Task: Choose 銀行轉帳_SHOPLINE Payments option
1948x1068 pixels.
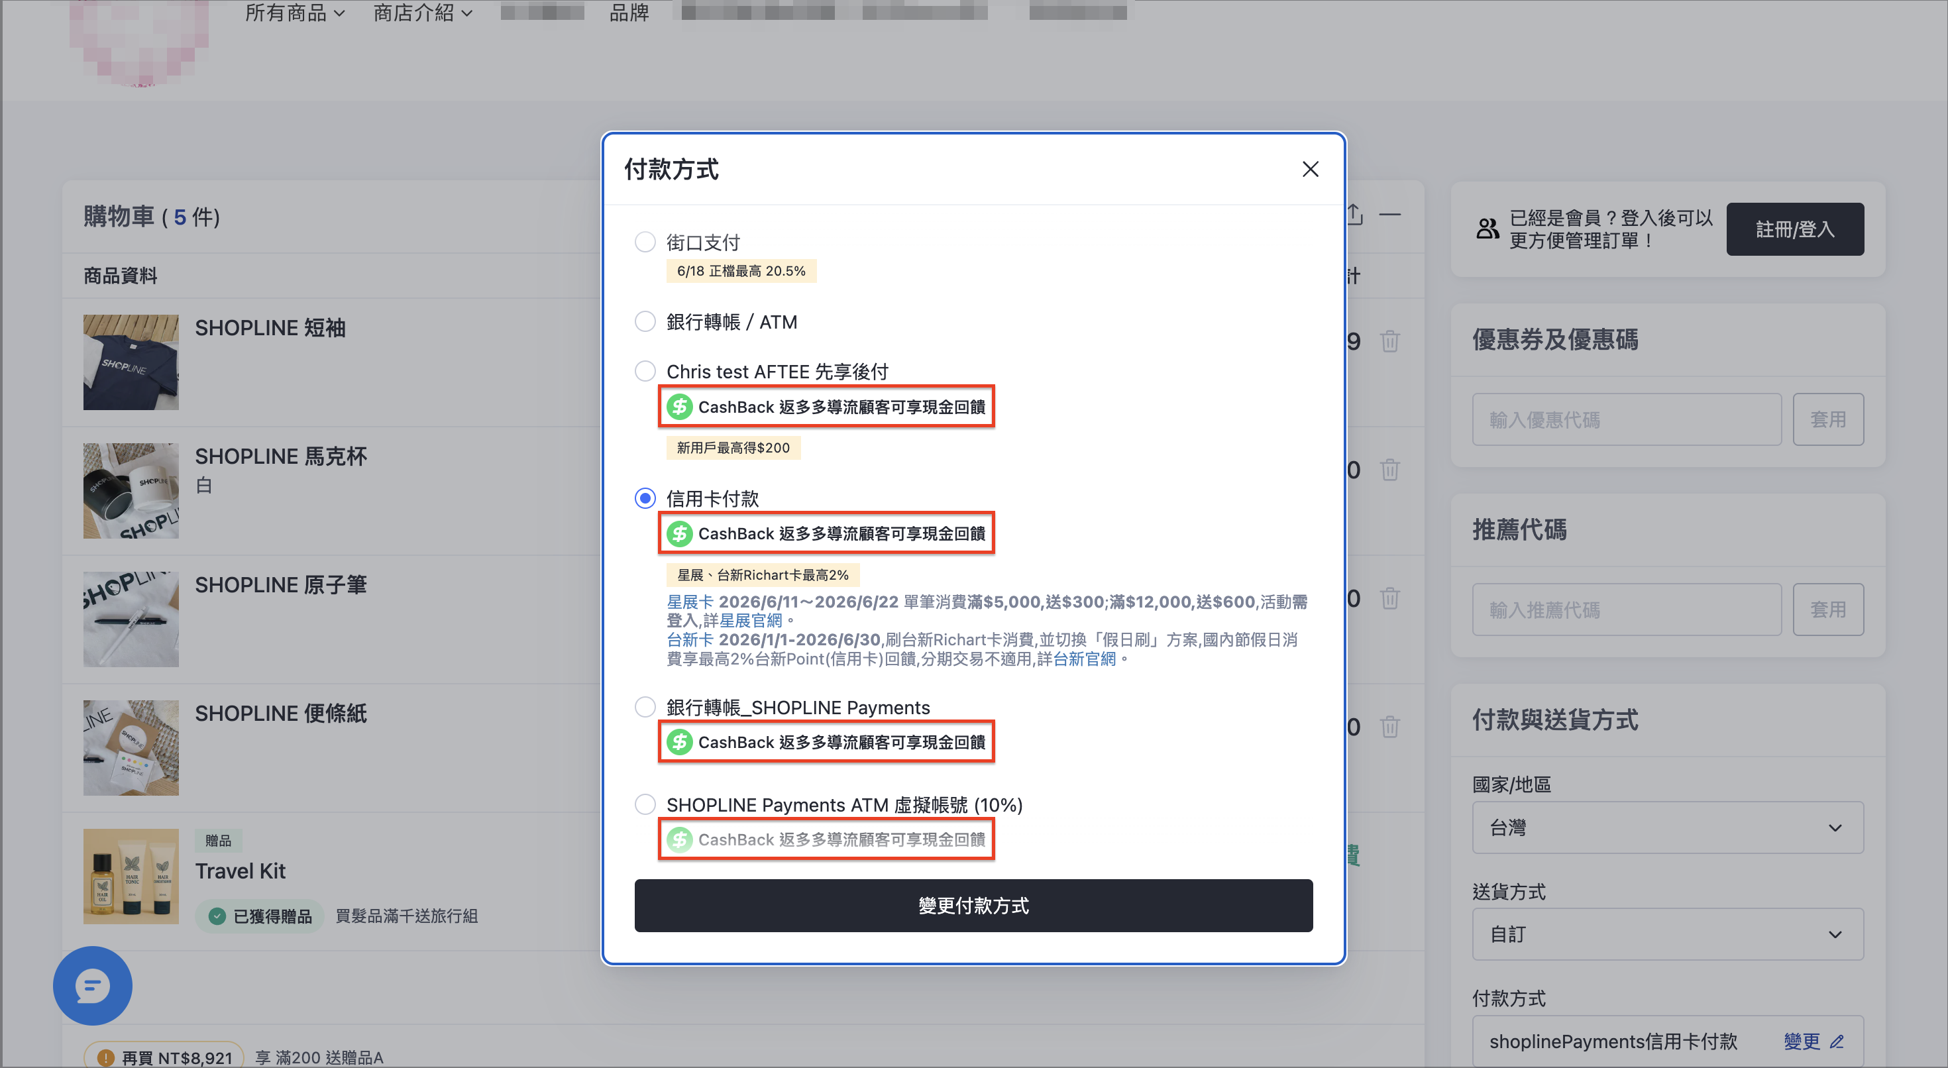Action: [x=644, y=707]
